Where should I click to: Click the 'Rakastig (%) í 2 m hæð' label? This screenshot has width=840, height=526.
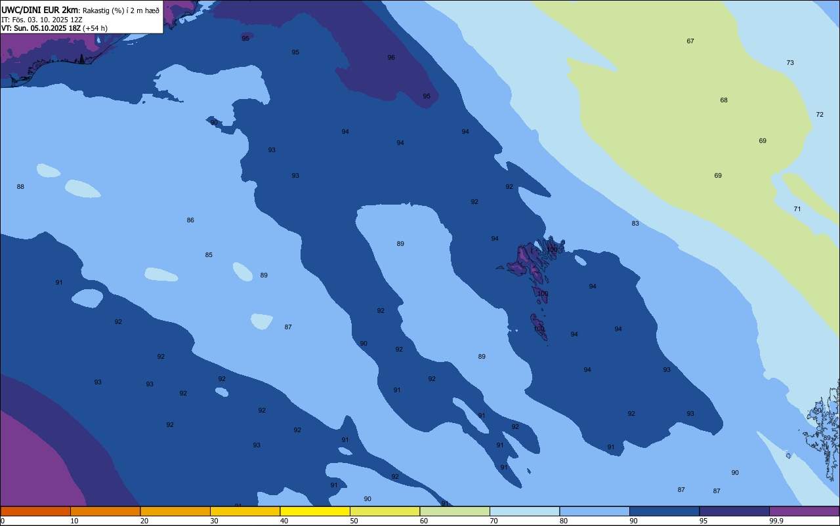point(121,10)
